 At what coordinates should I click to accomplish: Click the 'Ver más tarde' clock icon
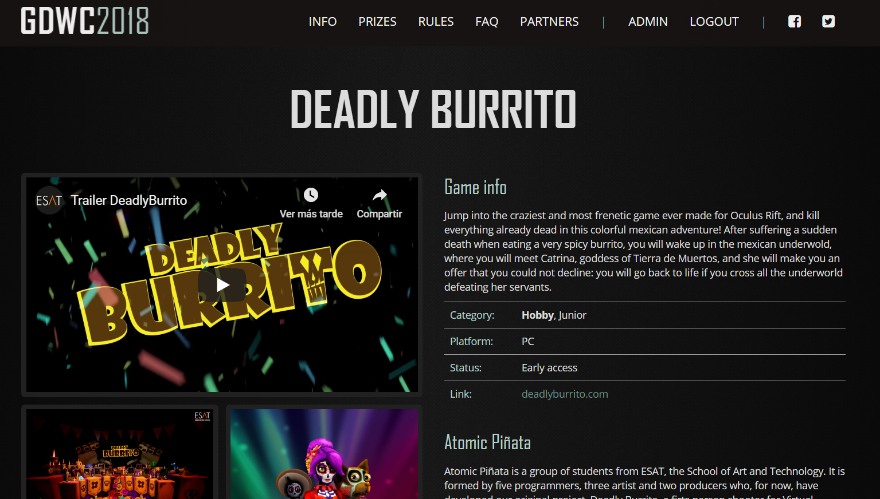pos(311,195)
